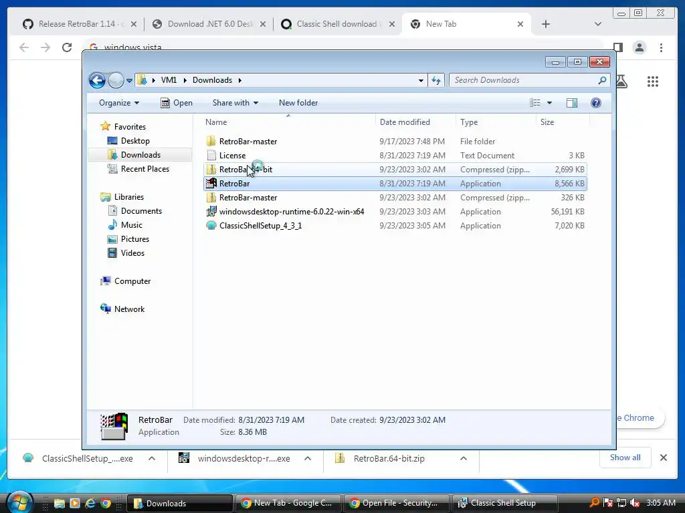Click the Explorer Back navigation arrow

pyautogui.click(x=97, y=80)
